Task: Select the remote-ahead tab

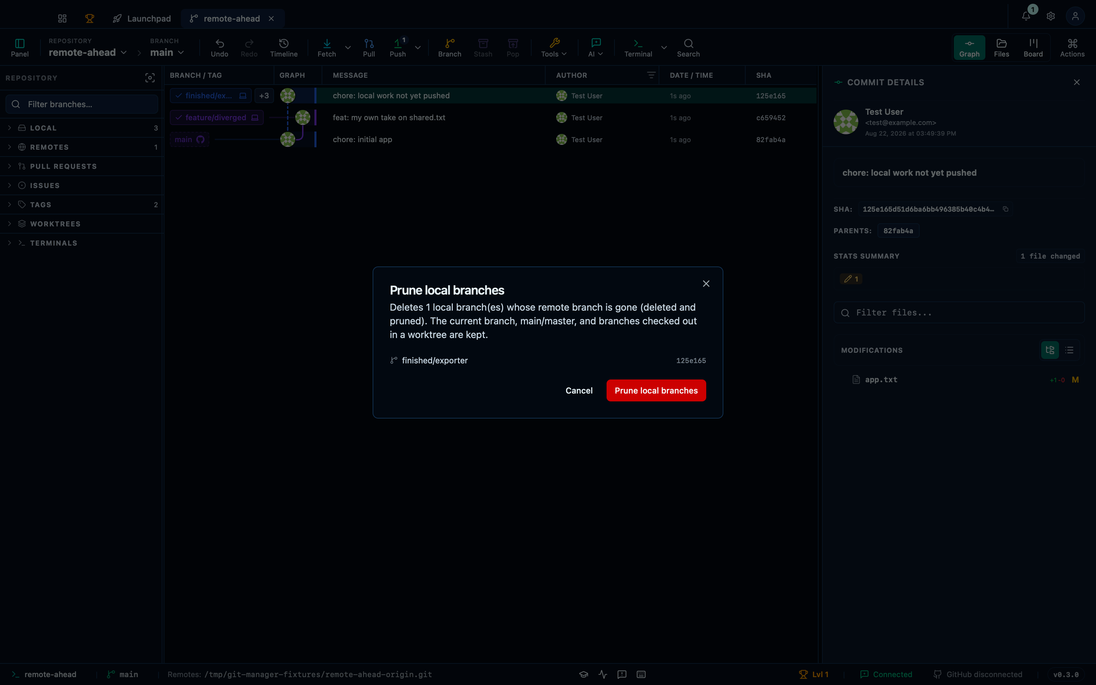Action: pos(232,18)
